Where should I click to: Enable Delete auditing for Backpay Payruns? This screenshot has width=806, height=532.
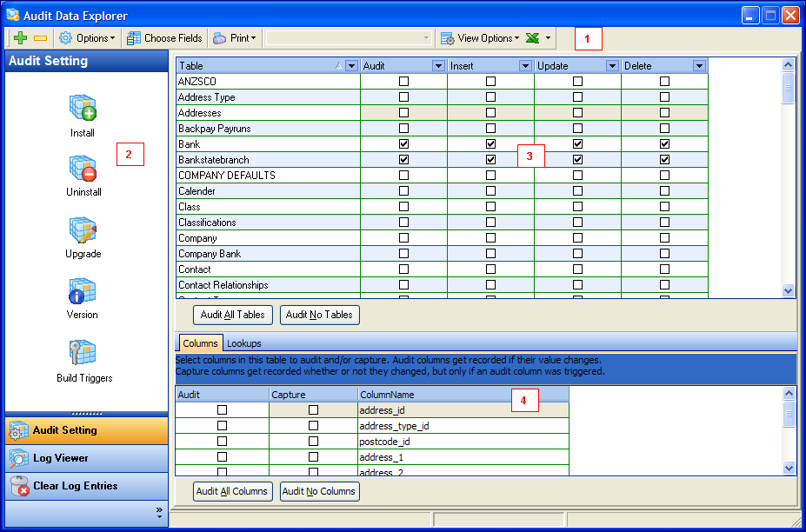(664, 128)
